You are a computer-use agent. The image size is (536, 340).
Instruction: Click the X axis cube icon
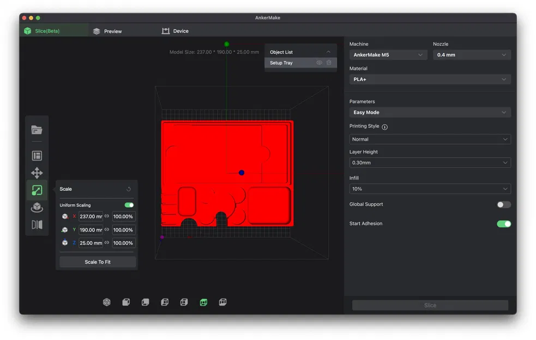click(x=65, y=216)
